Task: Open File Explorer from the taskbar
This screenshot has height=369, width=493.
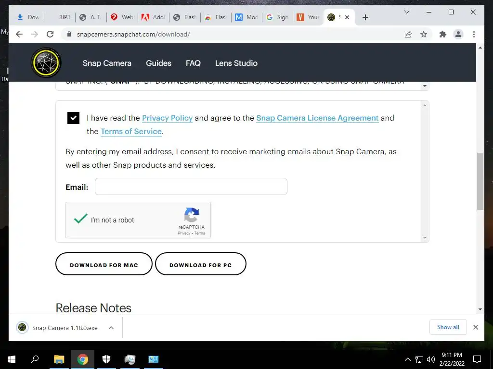Action: pyautogui.click(x=59, y=359)
